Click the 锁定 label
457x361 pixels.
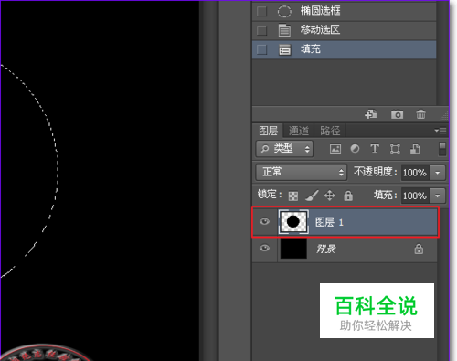coord(270,194)
